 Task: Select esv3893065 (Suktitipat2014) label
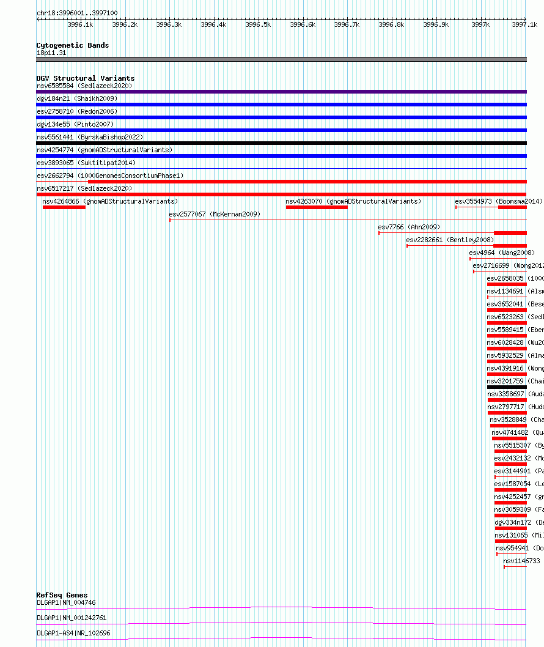[x=86, y=163]
